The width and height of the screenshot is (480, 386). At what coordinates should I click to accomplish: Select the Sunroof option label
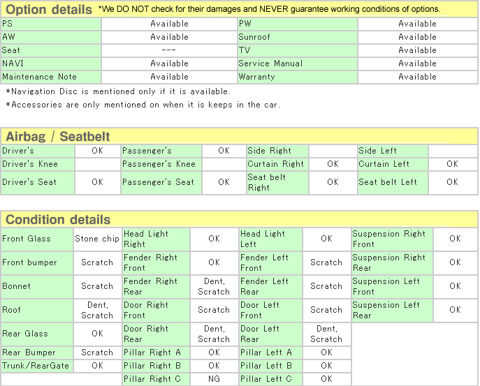[254, 37]
